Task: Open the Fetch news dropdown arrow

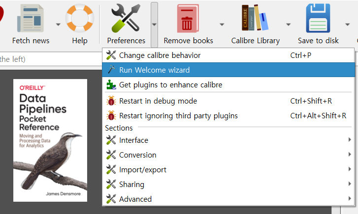Action: (58, 25)
